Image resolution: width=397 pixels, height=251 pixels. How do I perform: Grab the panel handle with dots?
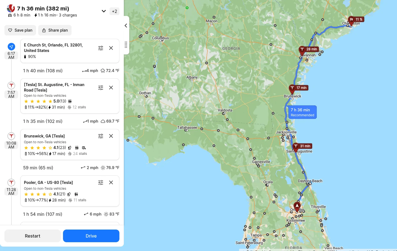[x=126, y=45]
